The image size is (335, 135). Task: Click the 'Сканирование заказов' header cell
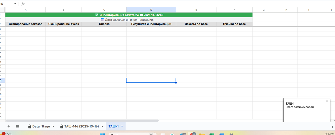pos(26,24)
